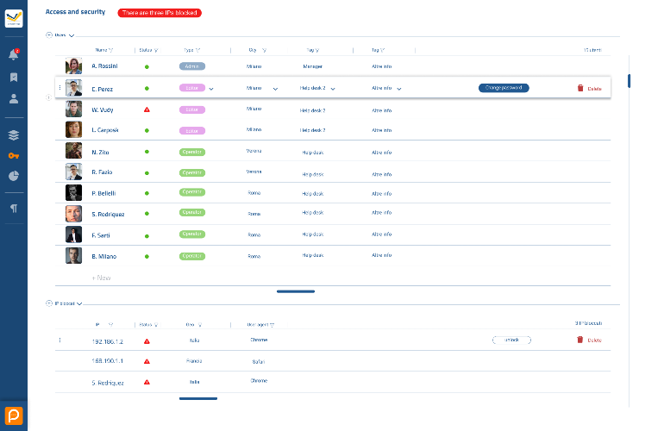Image resolution: width=664 pixels, height=431 pixels.
Task: Expand the IP blocked section chevron
Action: coord(79,303)
